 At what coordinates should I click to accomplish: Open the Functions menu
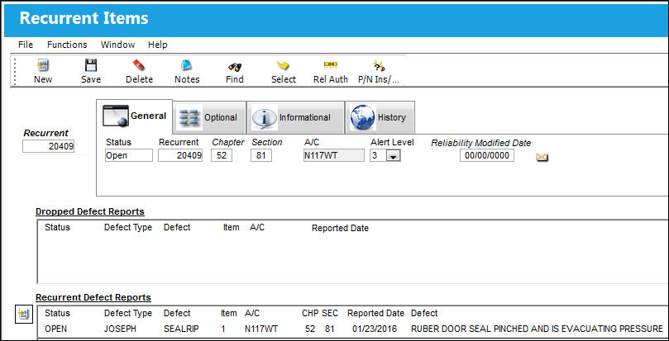67,45
